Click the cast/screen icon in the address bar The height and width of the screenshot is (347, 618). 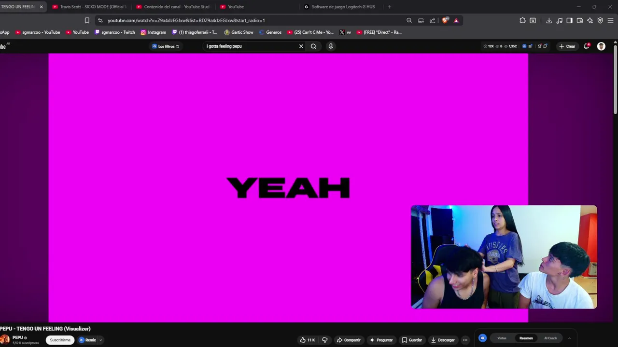421,20
